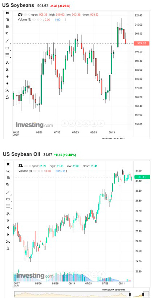Click scroll-left arrow on the Soybeans chart toolbar
This screenshot has height=299, width=158.
pos(7,77)
